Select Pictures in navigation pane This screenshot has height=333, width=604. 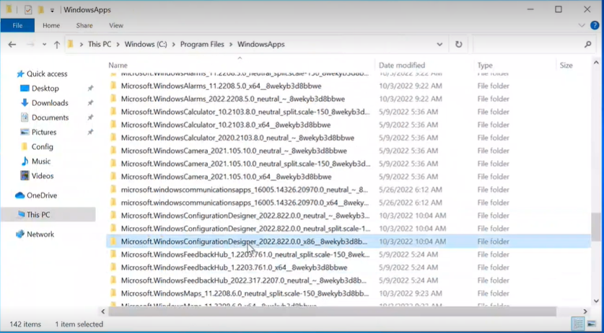tap(44, 133)
